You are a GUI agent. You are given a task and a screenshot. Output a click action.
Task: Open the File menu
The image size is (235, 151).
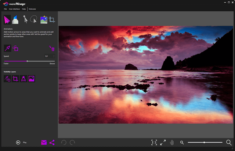[x=5, y=9]
